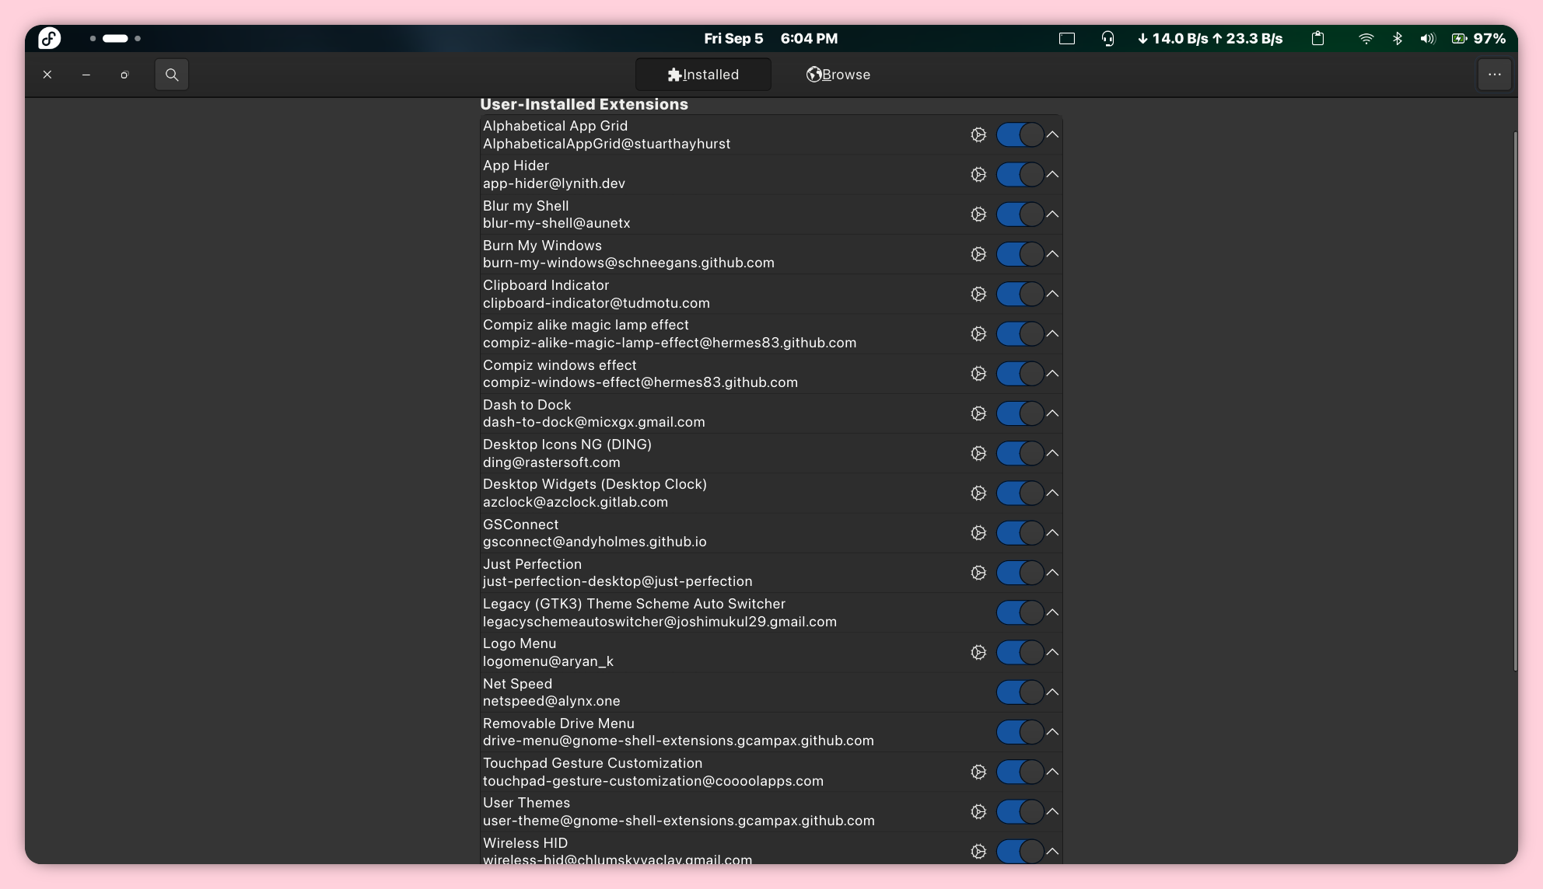
Task: Disable the Alphabetical App Grid extension
Action: [x=1020, y=134]
